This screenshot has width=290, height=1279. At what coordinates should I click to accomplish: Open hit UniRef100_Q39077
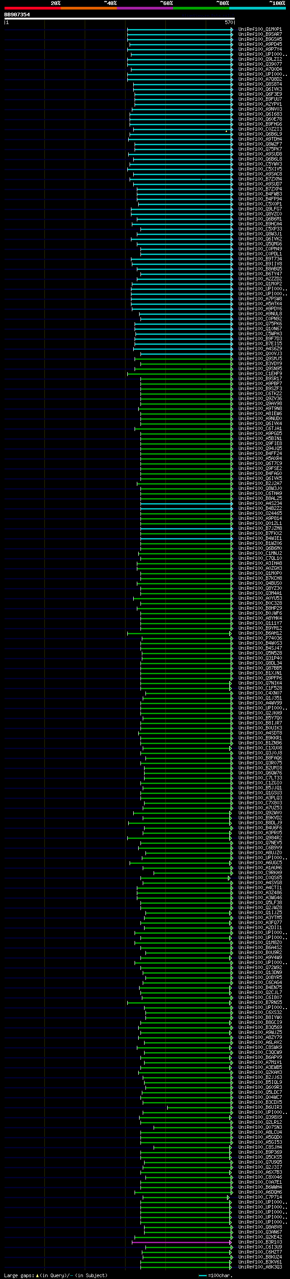[x=260, y=64]
